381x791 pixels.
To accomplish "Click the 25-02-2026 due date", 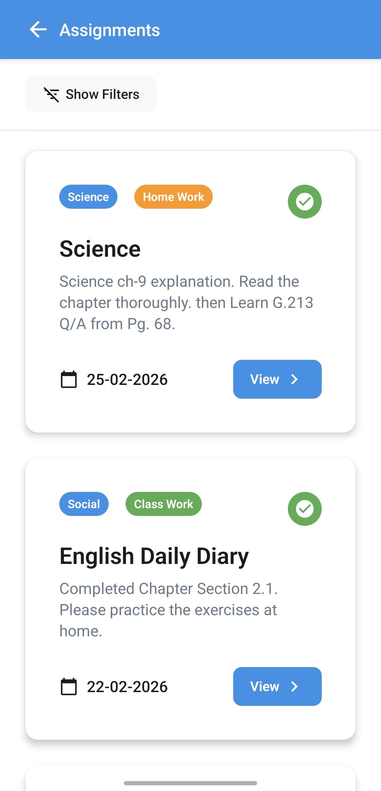I will 127,380.
